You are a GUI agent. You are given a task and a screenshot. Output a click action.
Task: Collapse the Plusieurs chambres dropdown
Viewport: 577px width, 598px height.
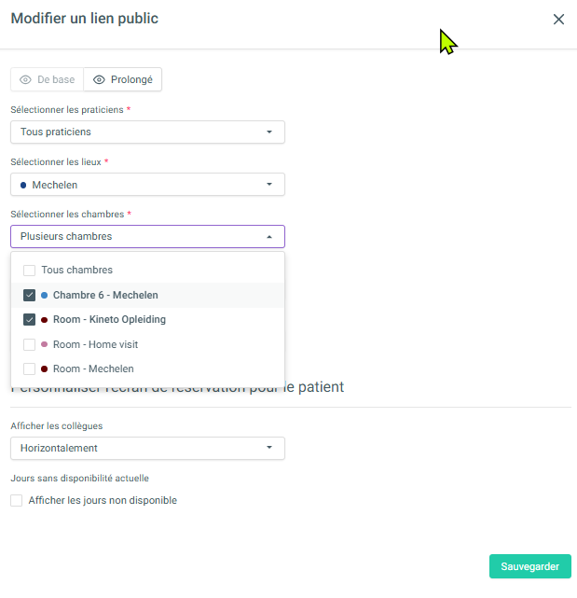tap(269, 237)
